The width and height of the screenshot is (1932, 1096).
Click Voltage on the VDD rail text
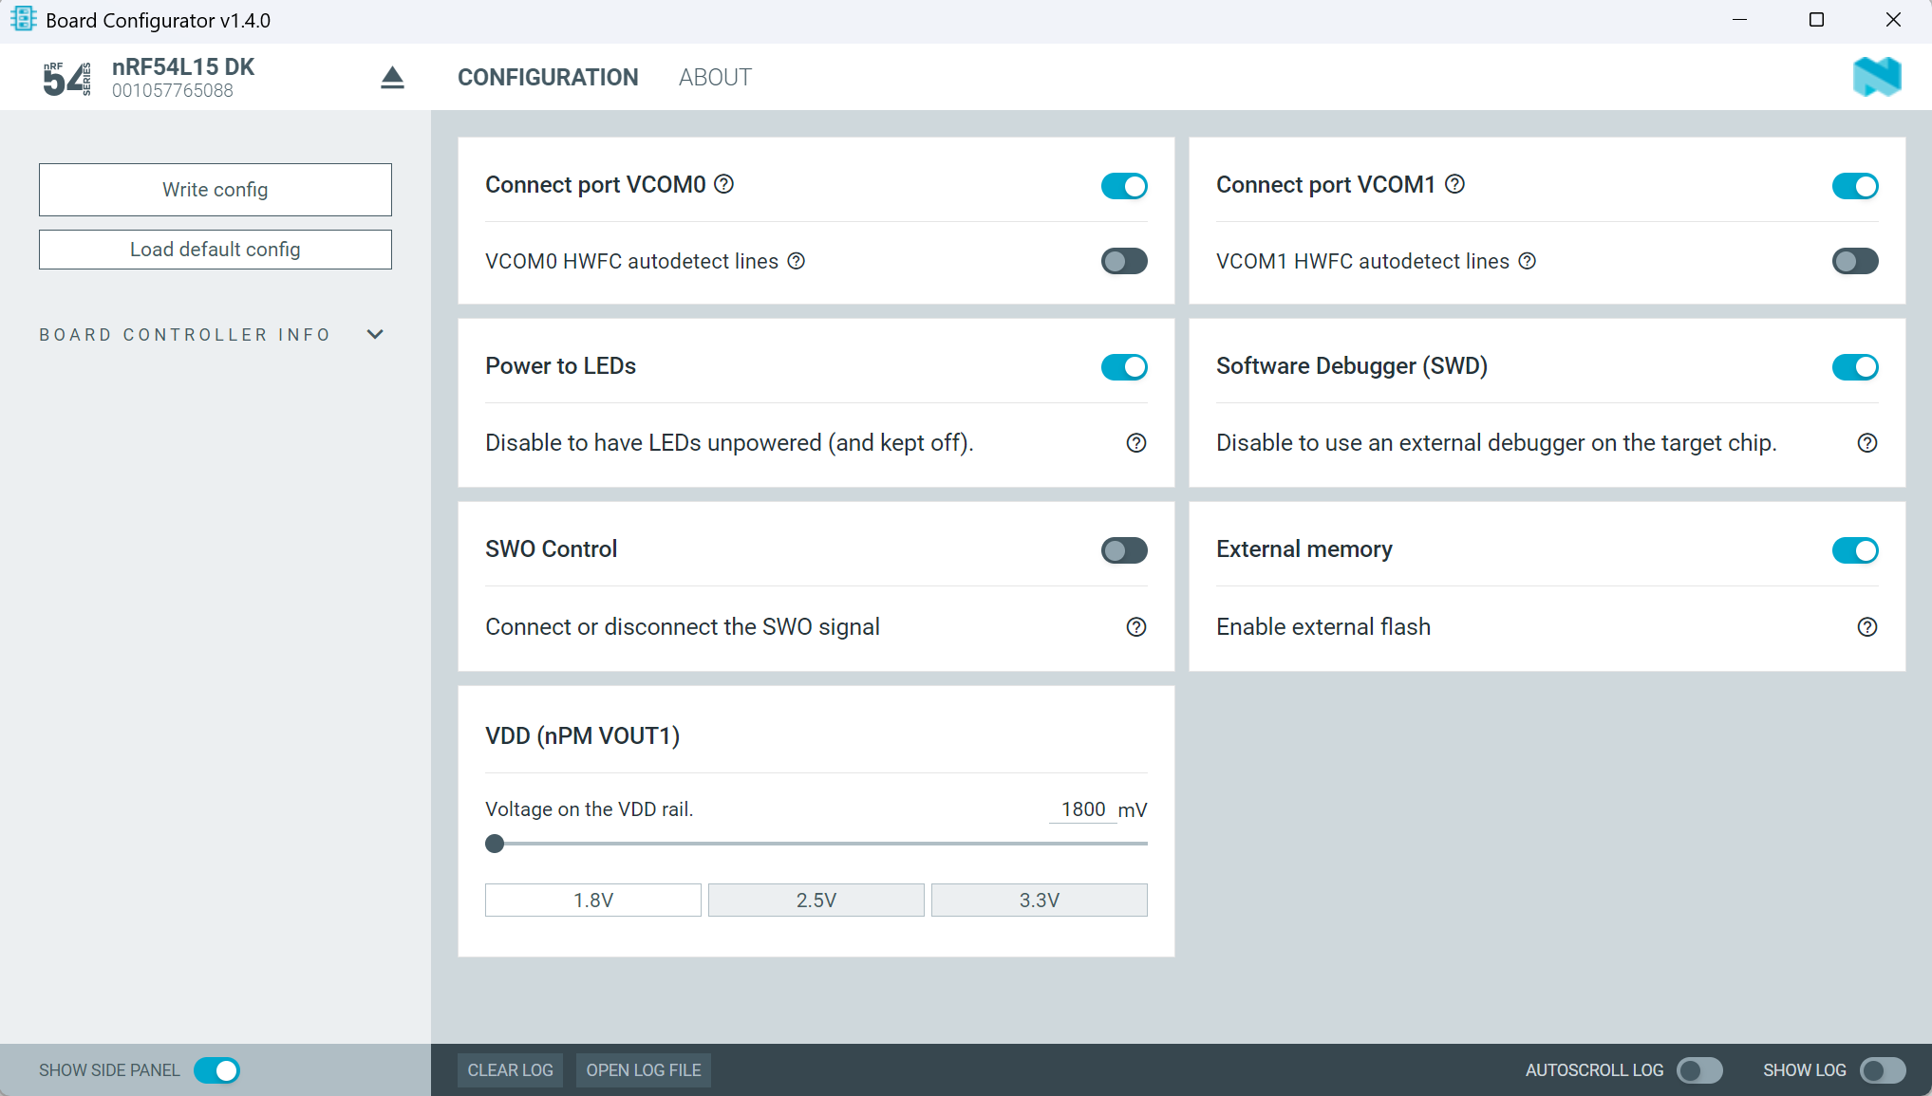(x=590, y=809)
